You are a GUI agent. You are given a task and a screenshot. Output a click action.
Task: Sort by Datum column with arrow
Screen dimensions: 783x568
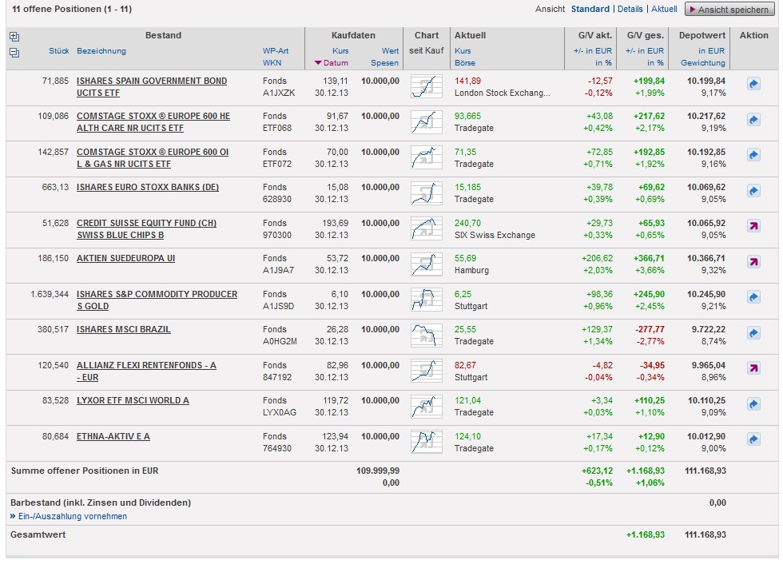tap(332, 63)
